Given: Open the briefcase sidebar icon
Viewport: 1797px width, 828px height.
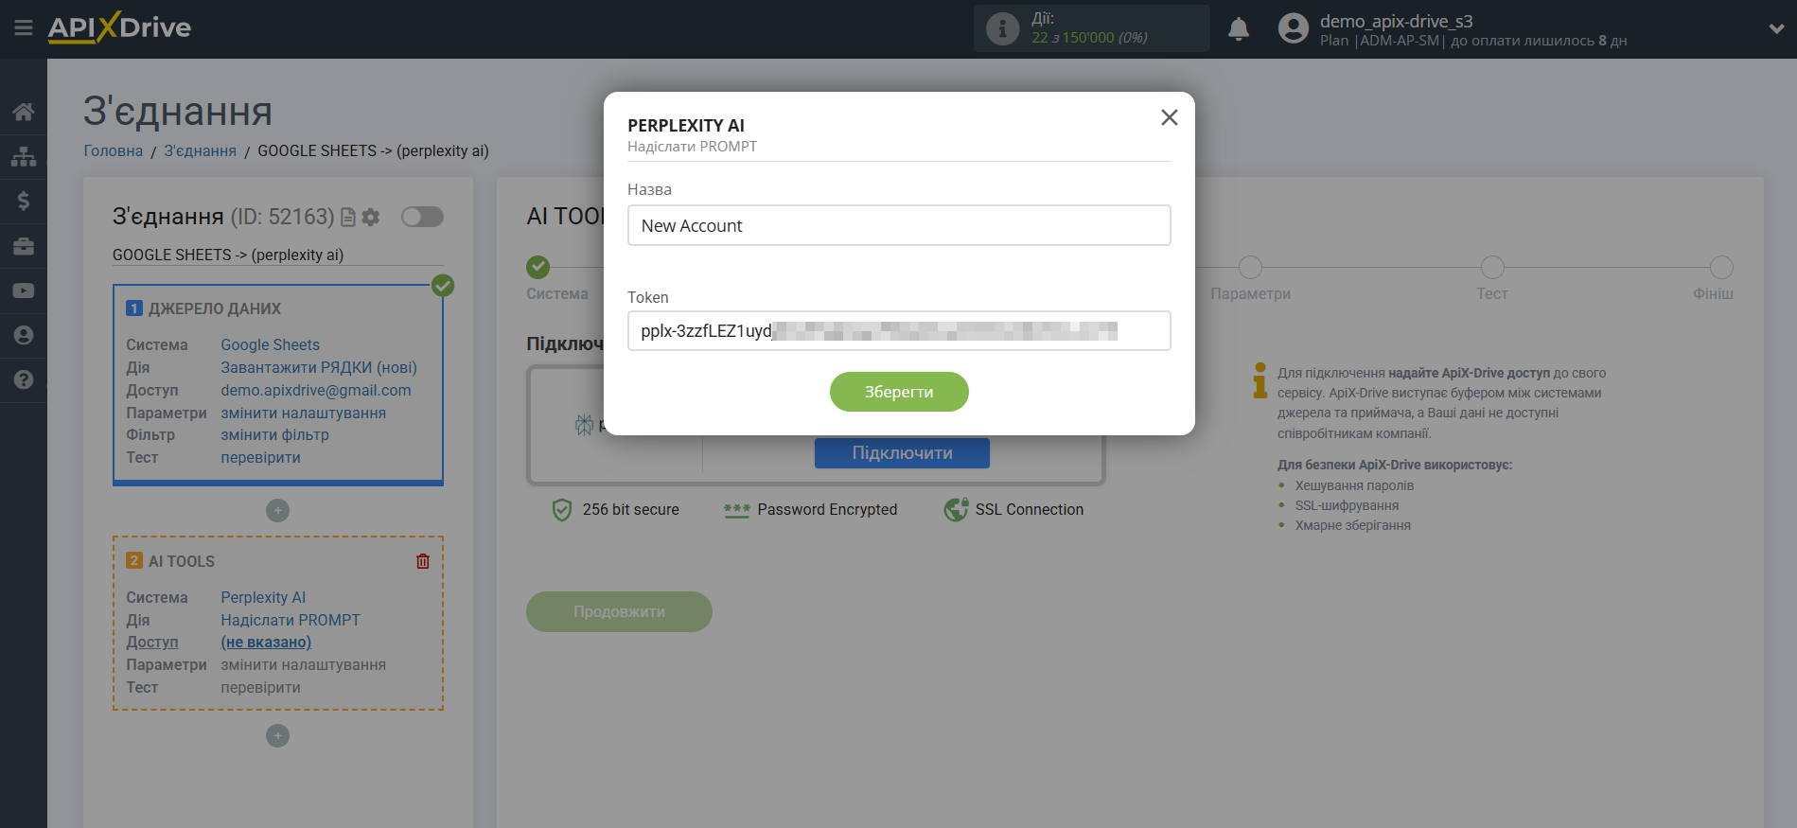Looking at the screenshot, I should click(x=24, y=246).
